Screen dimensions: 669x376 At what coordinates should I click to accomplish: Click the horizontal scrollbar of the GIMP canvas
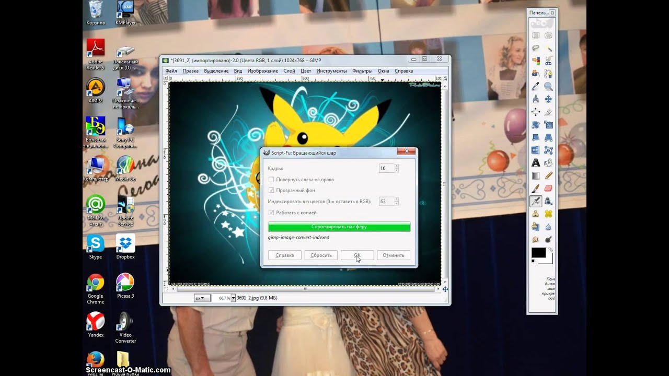click(305, 288)
